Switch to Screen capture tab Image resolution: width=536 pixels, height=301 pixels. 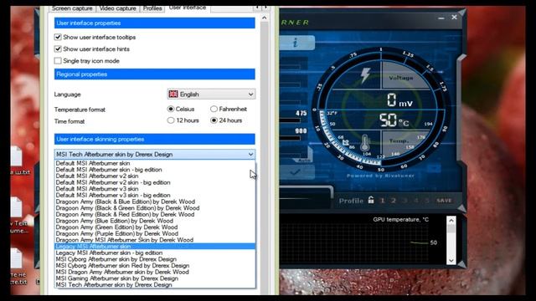[72, 8]
